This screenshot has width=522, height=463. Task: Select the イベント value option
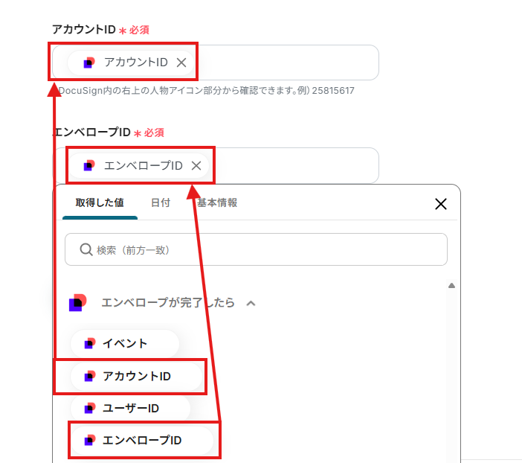(x=125, y=343)
